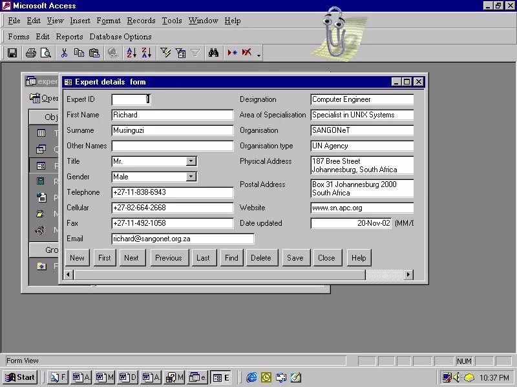Select Forms icon in the database window
The height and width of the screenshot is (387, 517).
[41, 166]
